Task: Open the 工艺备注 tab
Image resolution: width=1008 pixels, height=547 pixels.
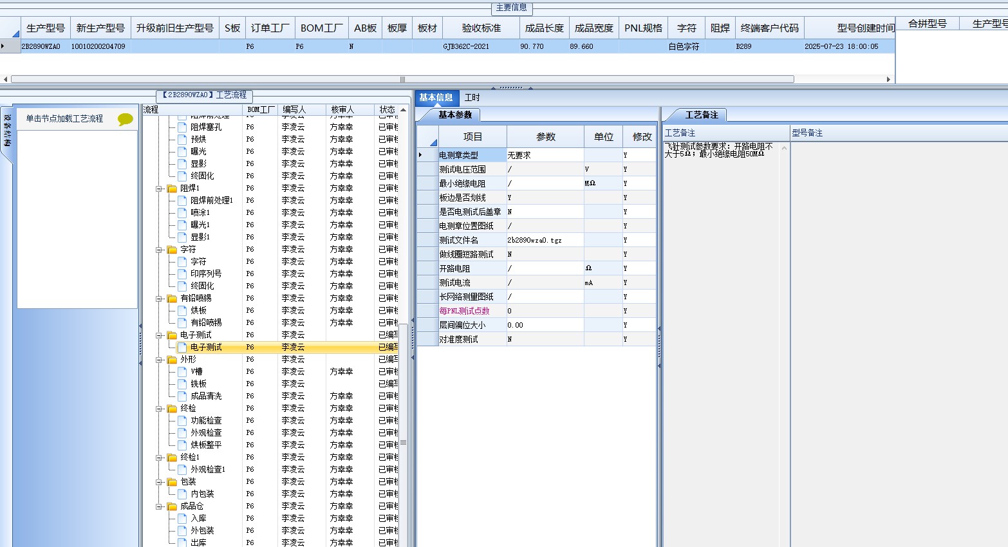Action: click(702, 115)
